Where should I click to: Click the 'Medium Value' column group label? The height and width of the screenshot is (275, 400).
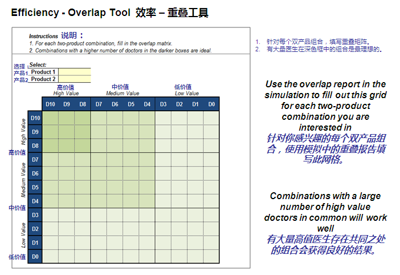click(x=123, y=93)
